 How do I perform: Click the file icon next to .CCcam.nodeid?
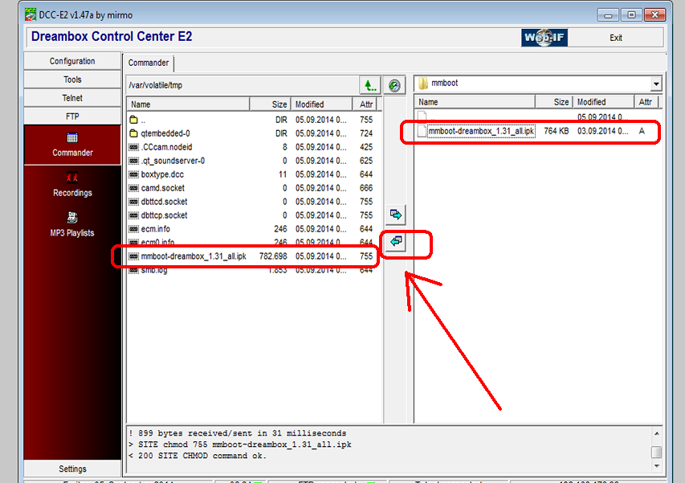click(x=133, y=147)
